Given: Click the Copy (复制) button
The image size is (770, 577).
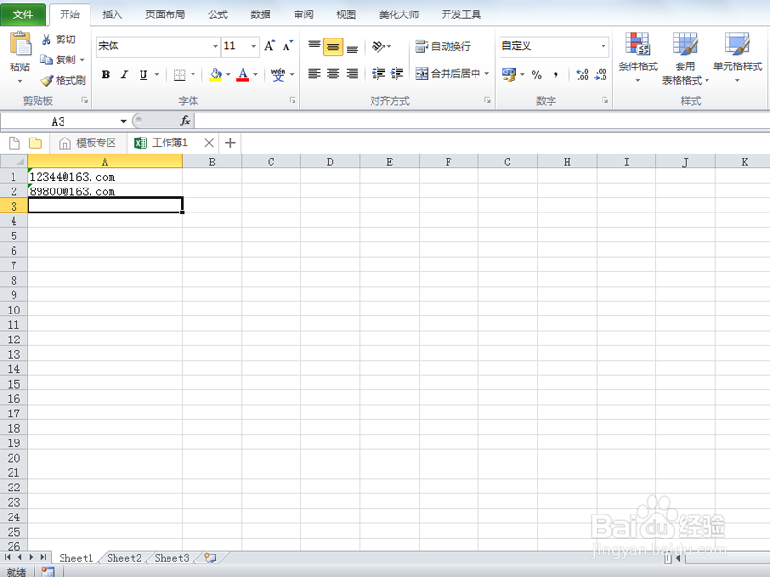Looking at the screenshot, I should pyautogui.click(x=59, y=60).
